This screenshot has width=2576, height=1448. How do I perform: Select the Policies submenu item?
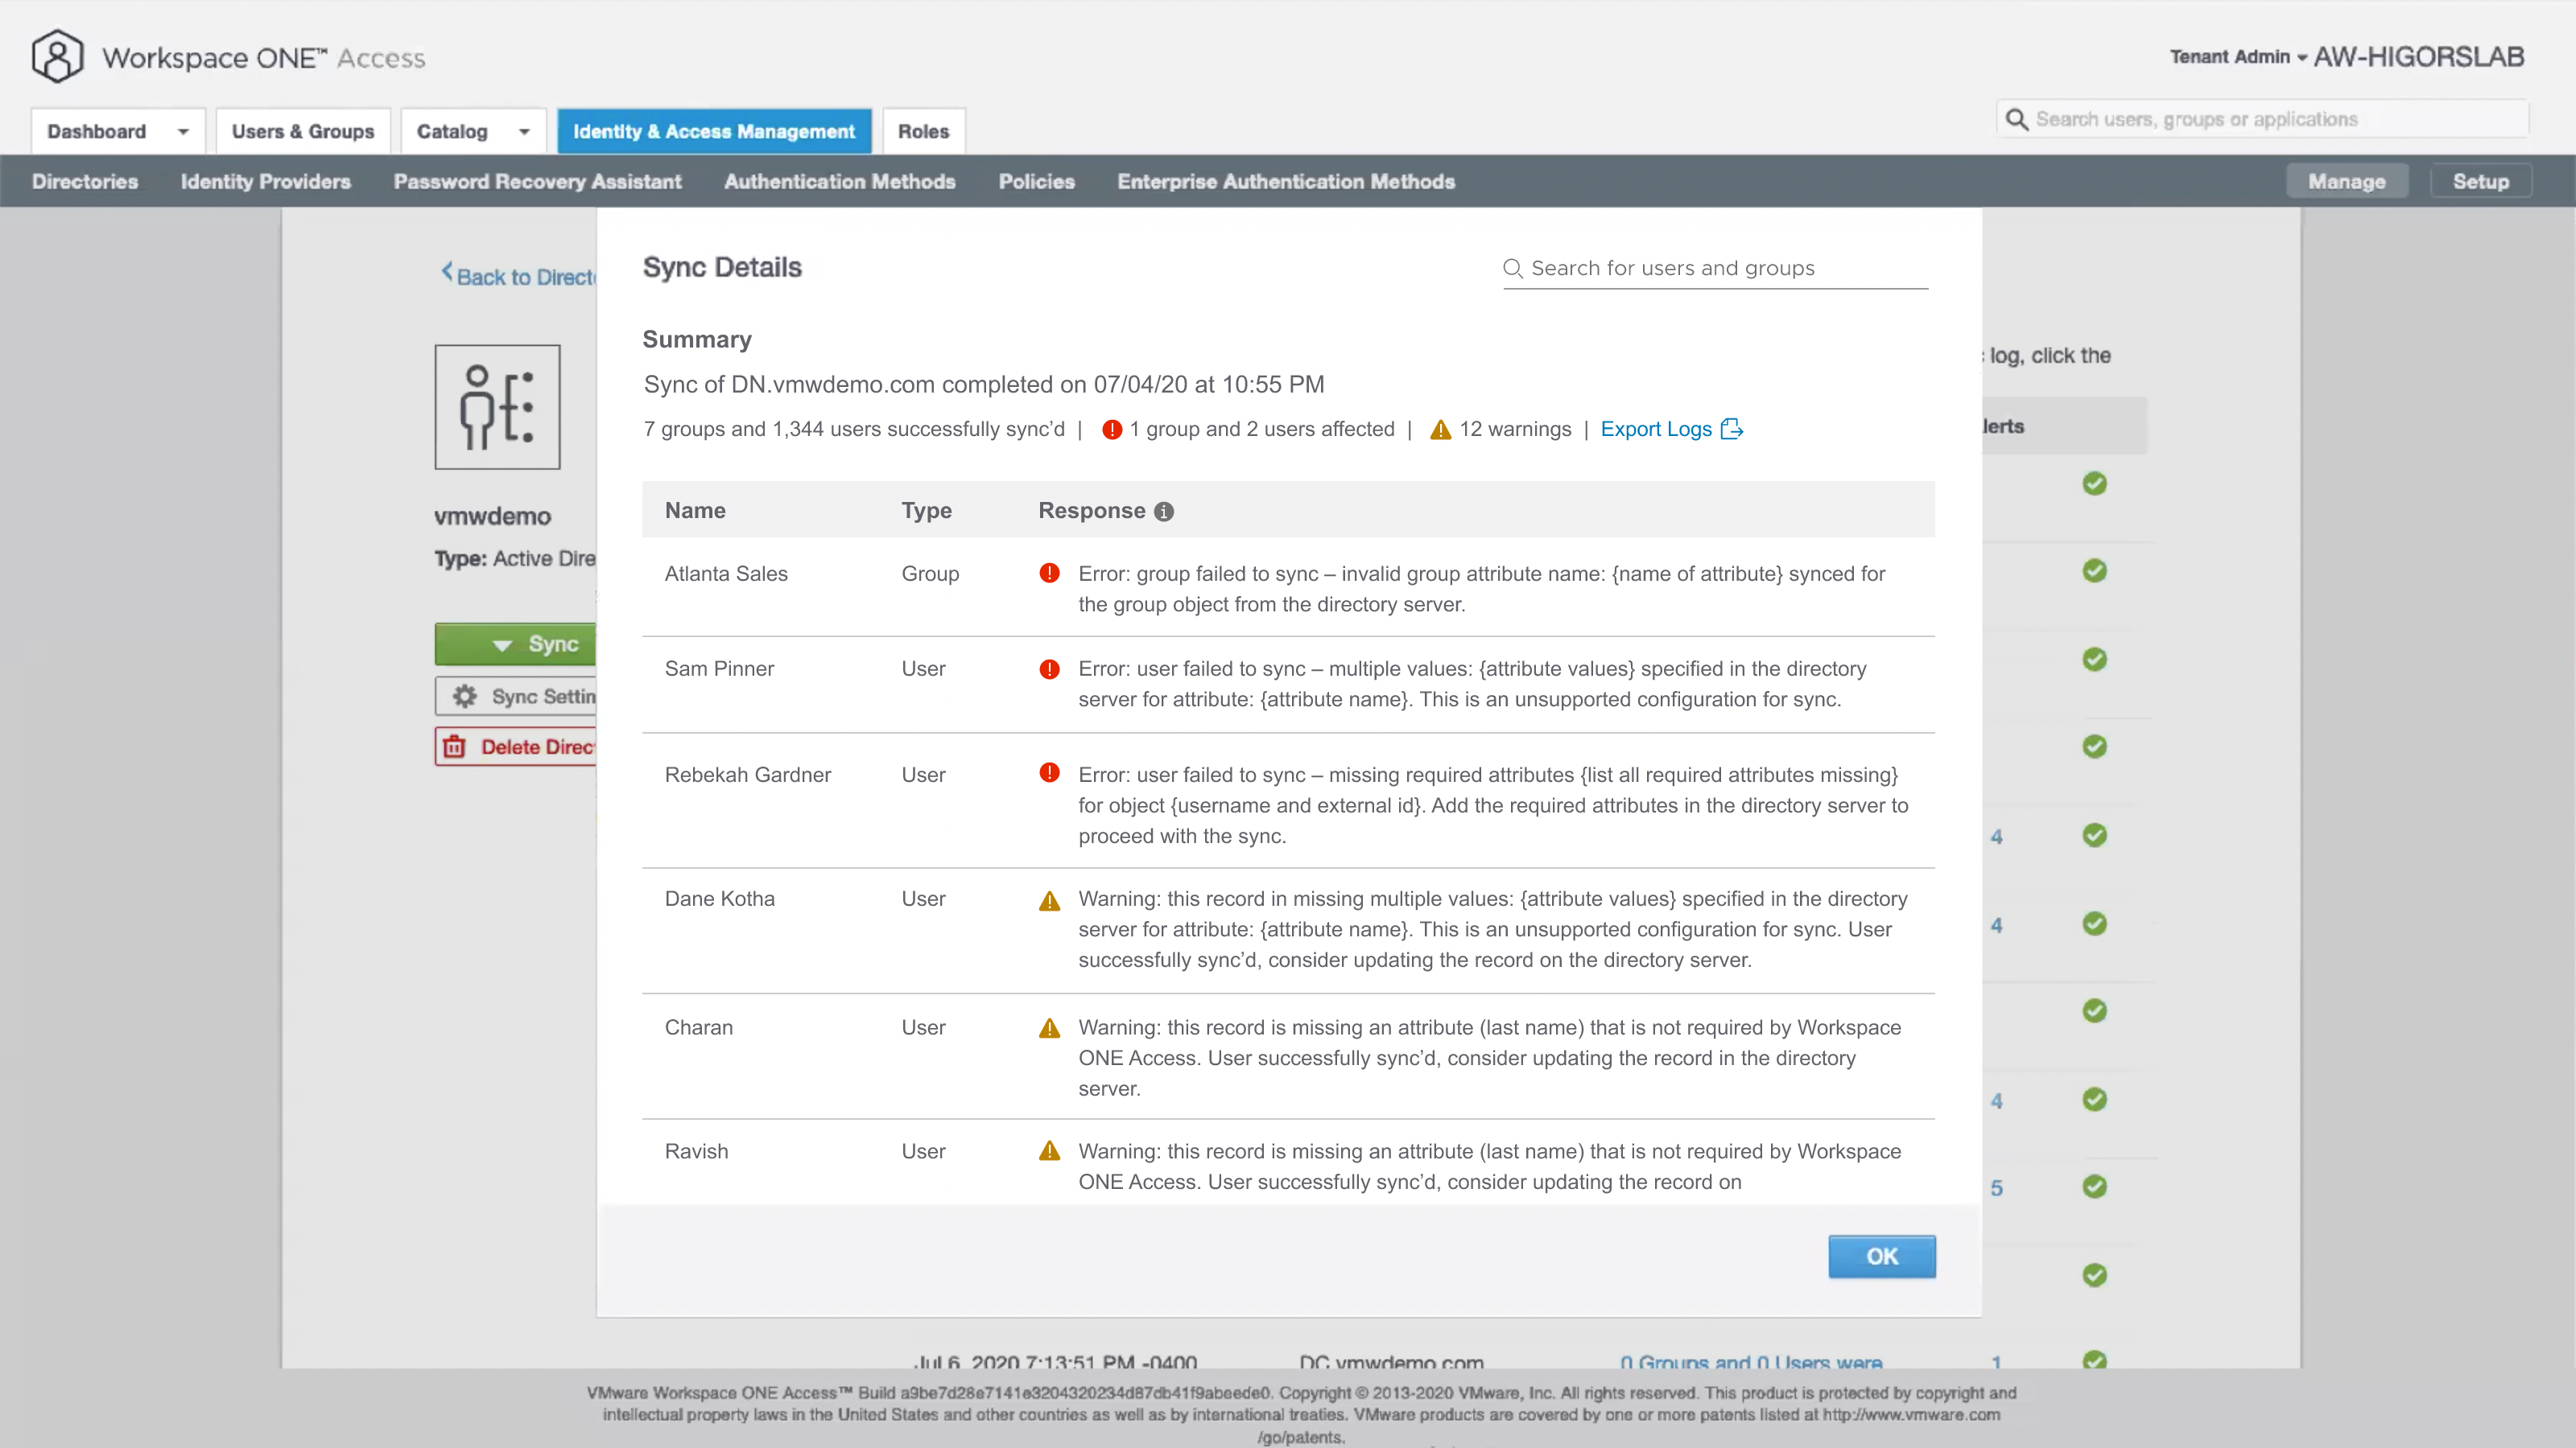(x=1036, y=182)
